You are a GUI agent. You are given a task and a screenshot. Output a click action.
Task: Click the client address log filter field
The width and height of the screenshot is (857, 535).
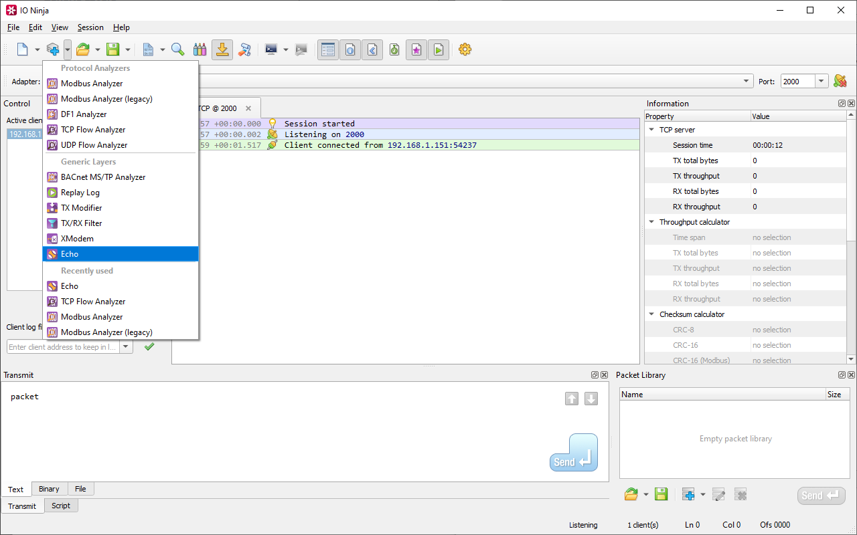pyautogui.click(x=63, y=347)
